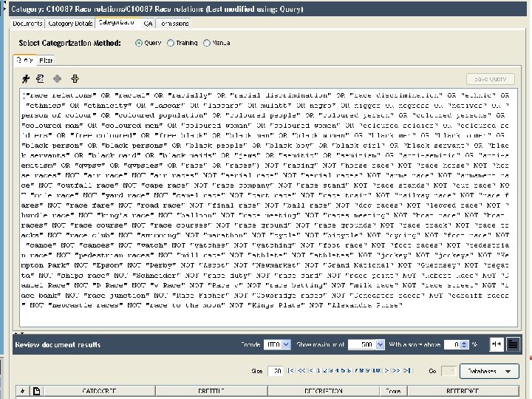Go to previous results page with single arrow

tap(311, 370)
